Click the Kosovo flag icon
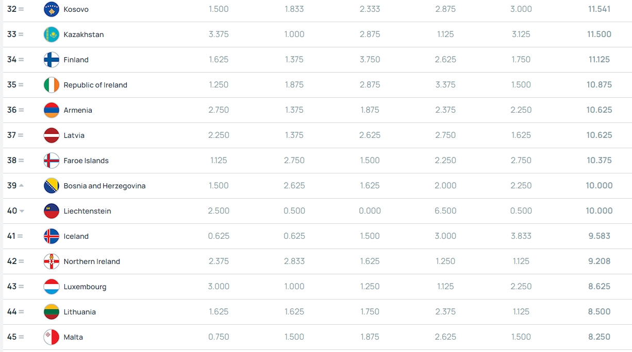The height and width of the screenshot is (352, 632). pyautogui.click(x=52, y=9)
